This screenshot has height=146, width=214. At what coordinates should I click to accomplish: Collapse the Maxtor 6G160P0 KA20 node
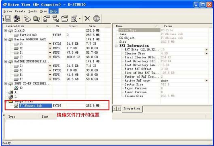coord(6,39)
